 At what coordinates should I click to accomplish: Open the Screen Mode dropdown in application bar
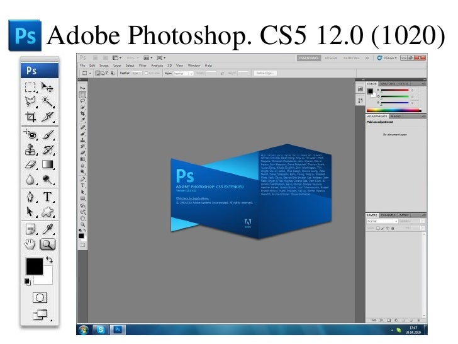[161, 58]
